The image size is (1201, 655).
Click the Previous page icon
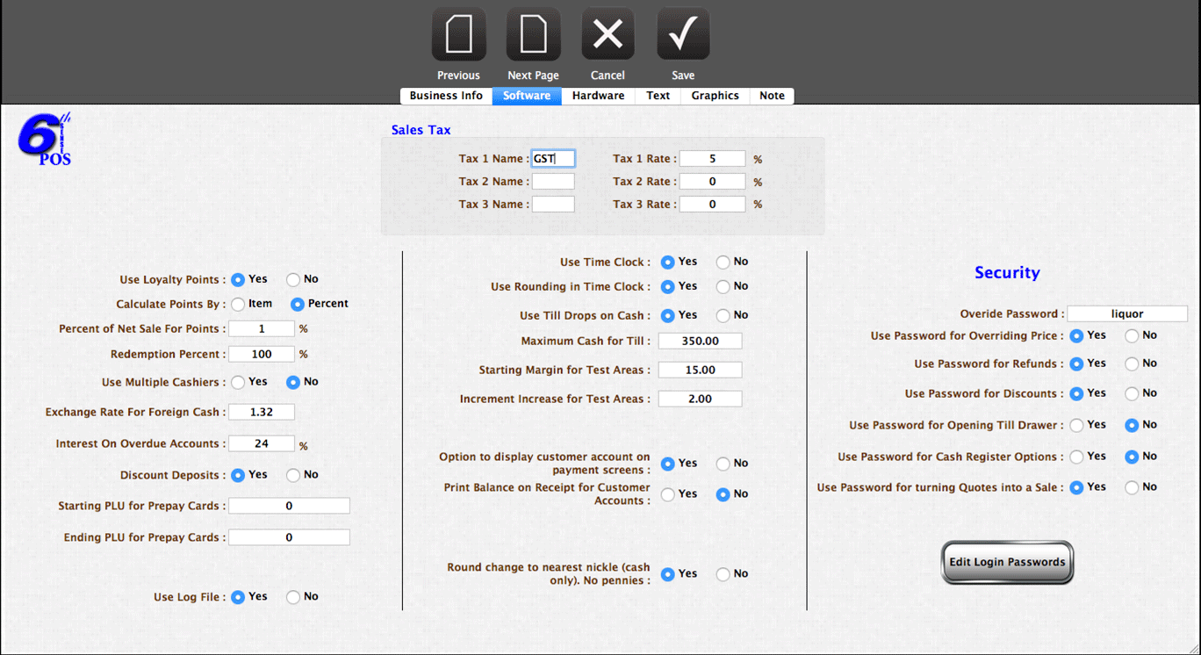point(458,35)
